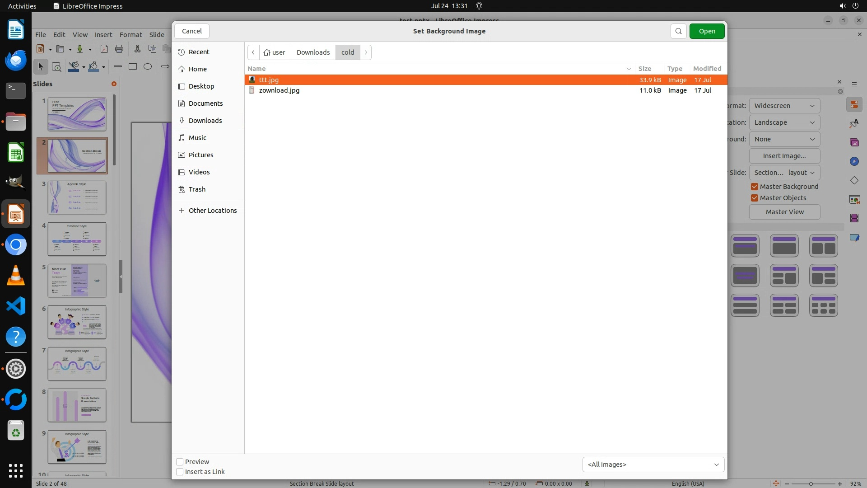
Task: Select the zownload.jpg file
Action: tap(279, 90)
